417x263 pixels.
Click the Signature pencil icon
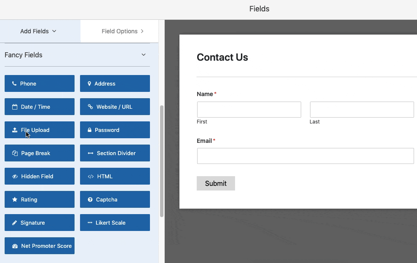(x=14, y=223)
